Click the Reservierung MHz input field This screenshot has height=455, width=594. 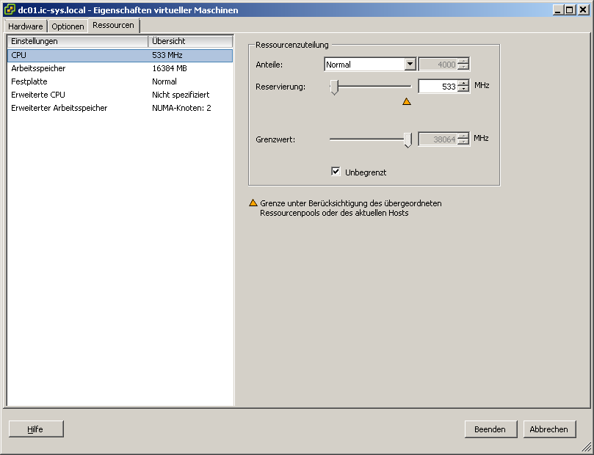[437, 86]
